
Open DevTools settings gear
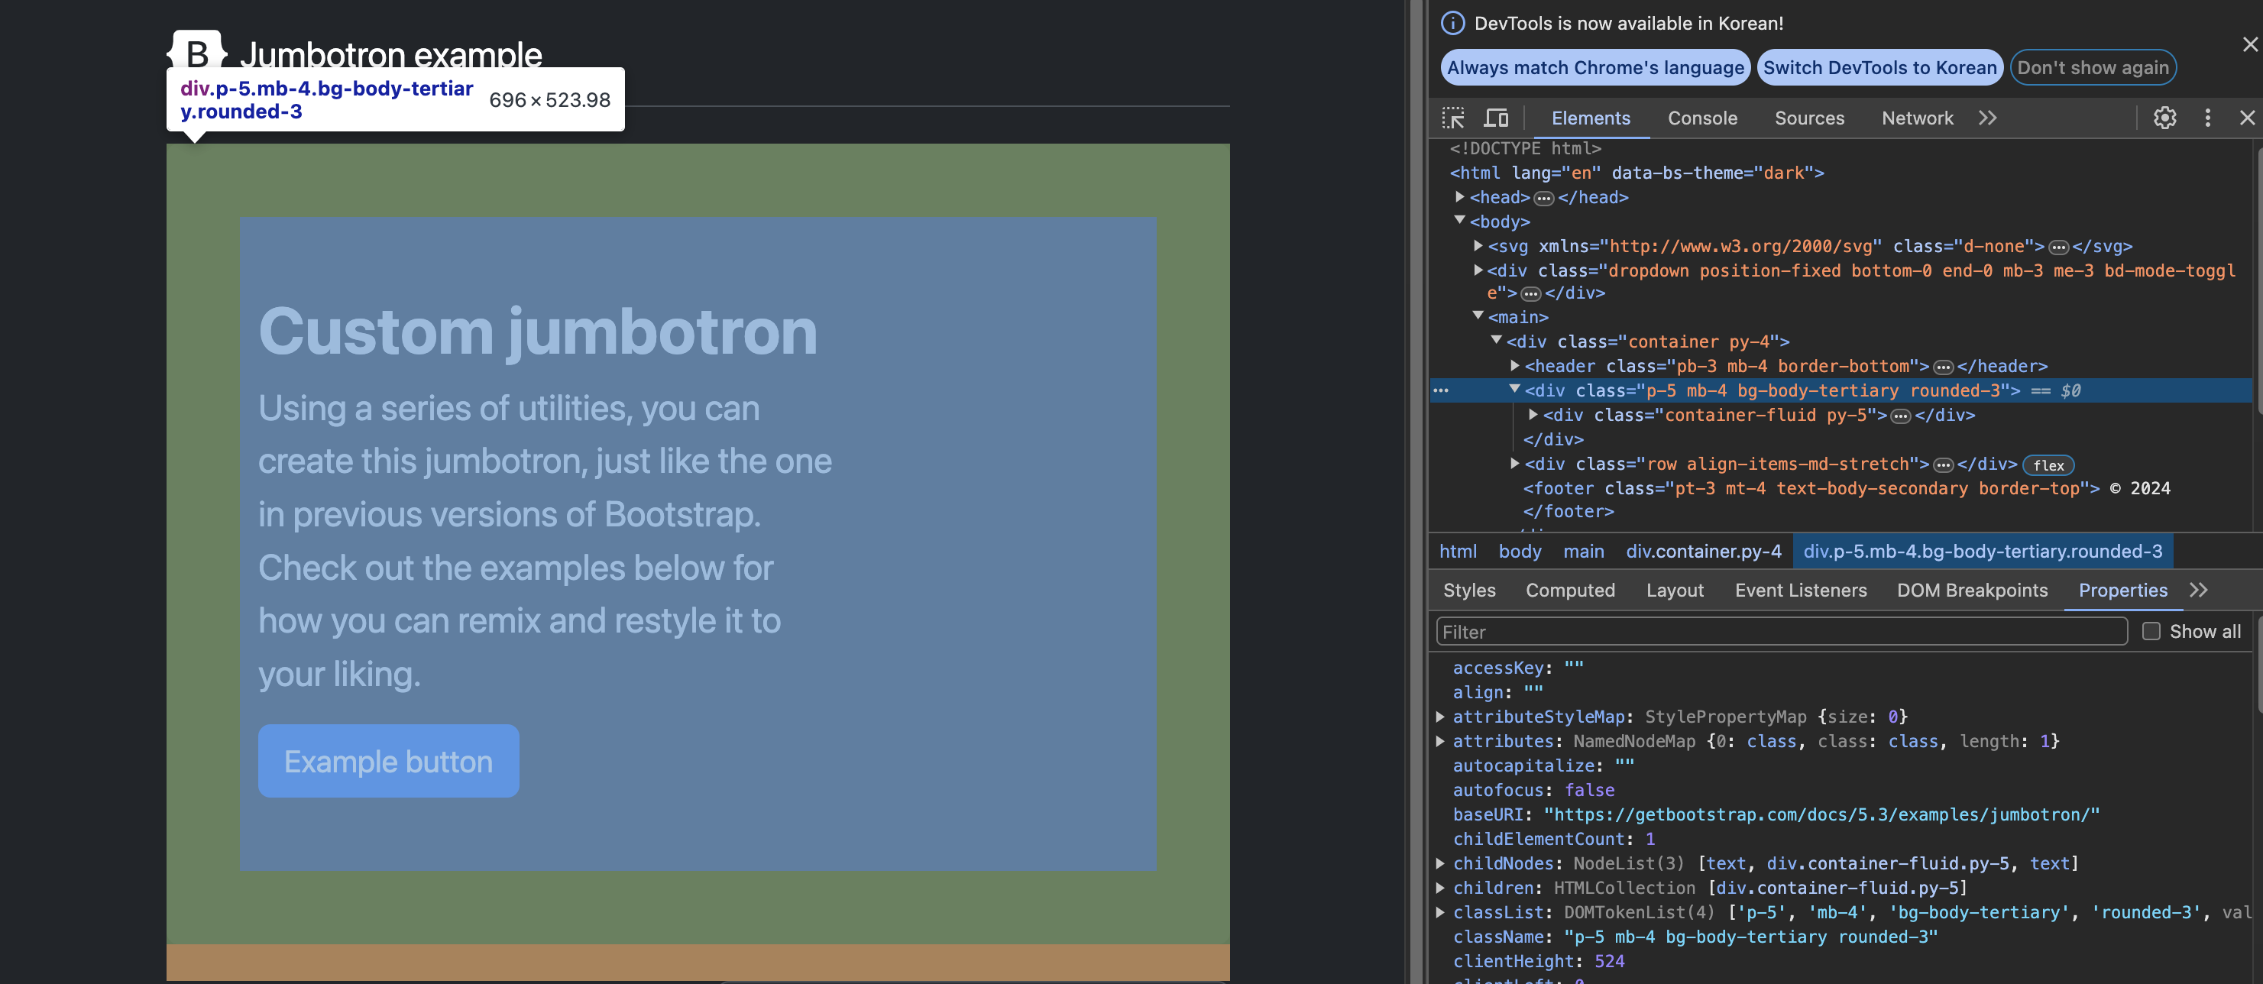2164,118
